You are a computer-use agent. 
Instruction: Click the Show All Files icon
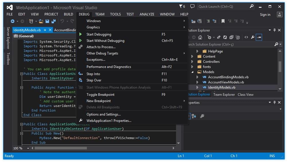click(x=238, y=37)
